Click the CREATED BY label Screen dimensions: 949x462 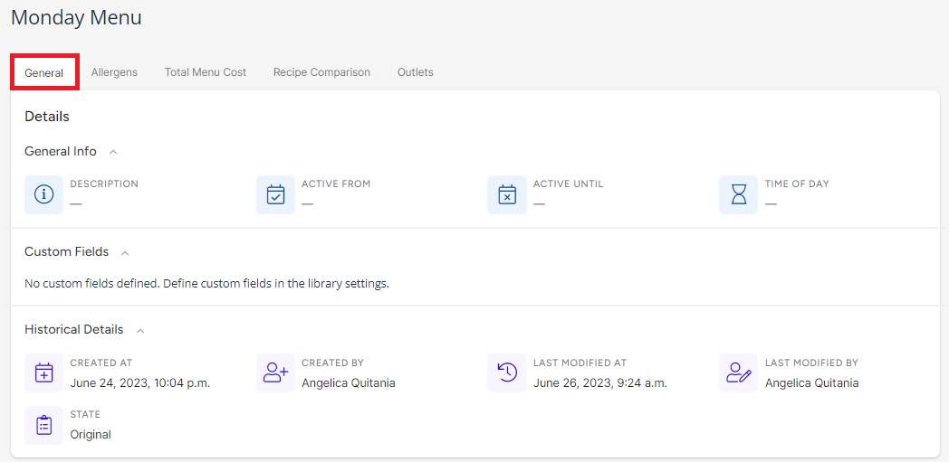coord(333,363)
